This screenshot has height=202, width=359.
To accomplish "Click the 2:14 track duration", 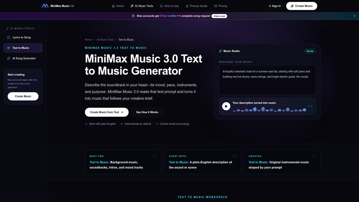I will coord(310,106).
